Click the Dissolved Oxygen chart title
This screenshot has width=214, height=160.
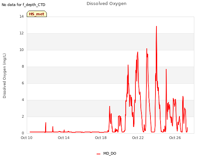pos(106,4)
